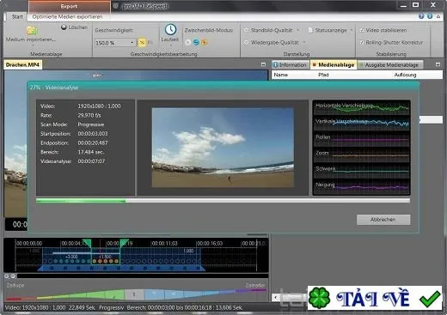The width and height of the screenshot is (447, 315).
Task: Open Standbild-Qualität dropdown arrow
Action: [298, 30]
